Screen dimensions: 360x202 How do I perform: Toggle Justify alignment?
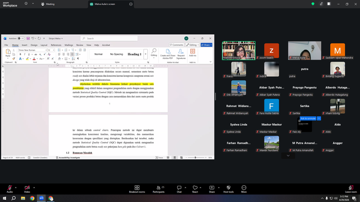(x=73, y=54)
